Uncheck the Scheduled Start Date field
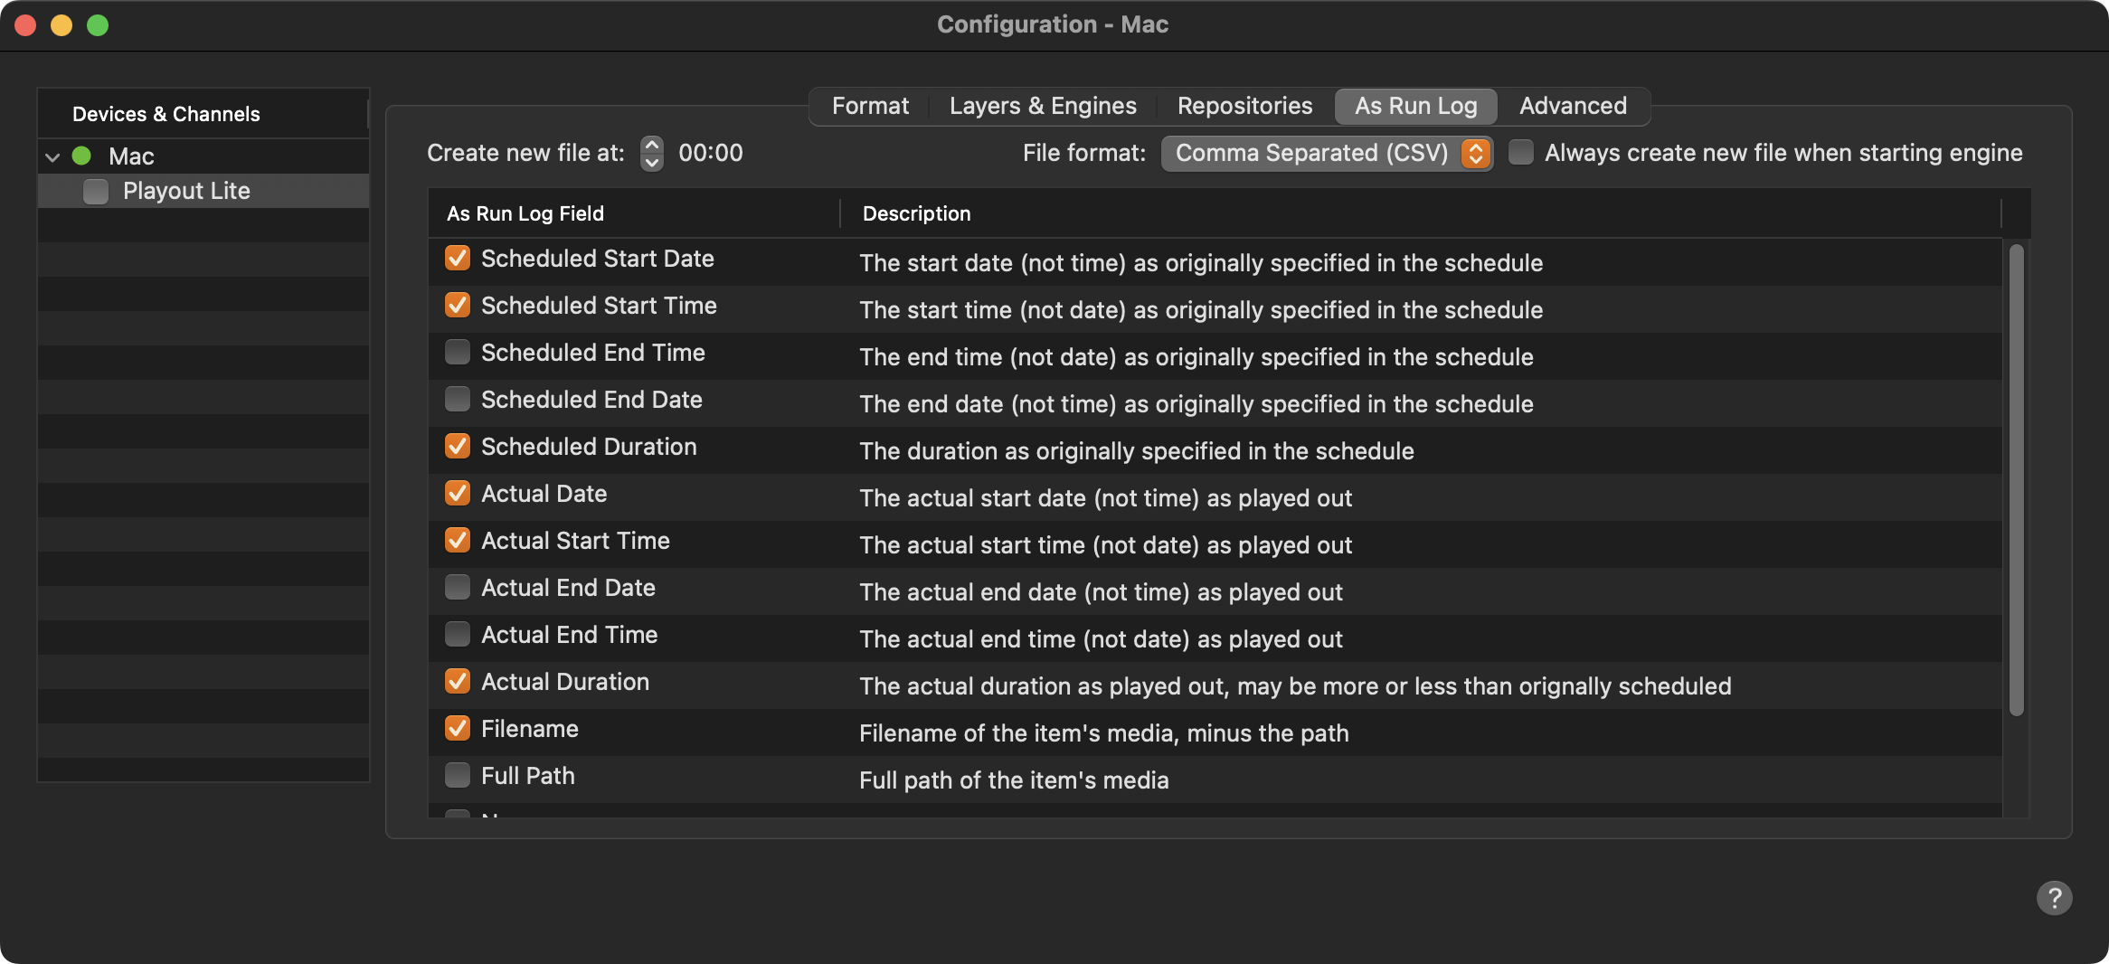The height and width of the screenshot is (964, 2109). click(458, 258)
